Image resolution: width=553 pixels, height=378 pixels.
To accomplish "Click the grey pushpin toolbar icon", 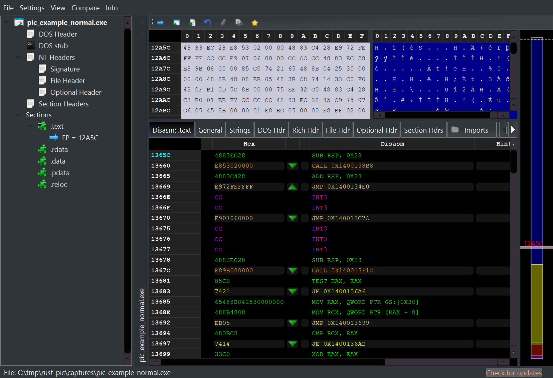I will (223, 23).
